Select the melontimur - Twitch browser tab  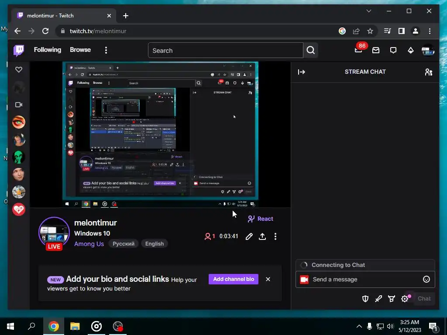pos(64,16)
